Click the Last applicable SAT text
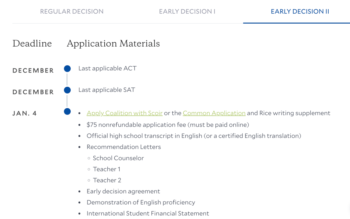 [107, 90]
